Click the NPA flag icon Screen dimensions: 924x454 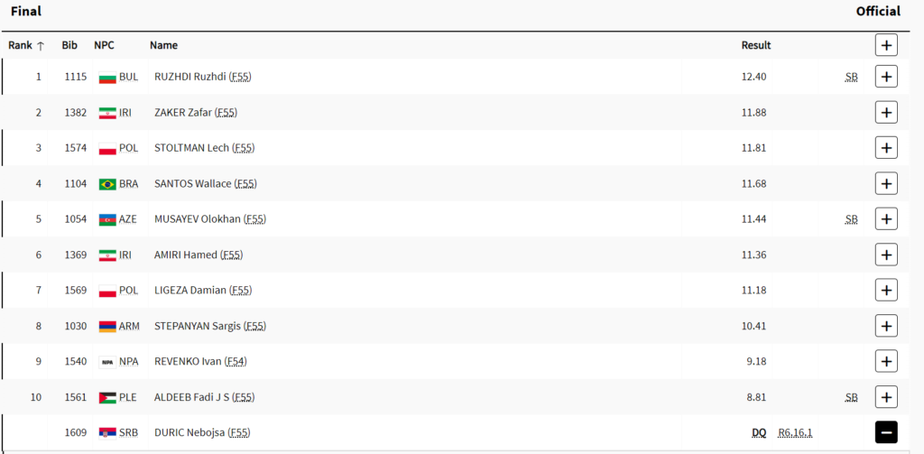107,362
